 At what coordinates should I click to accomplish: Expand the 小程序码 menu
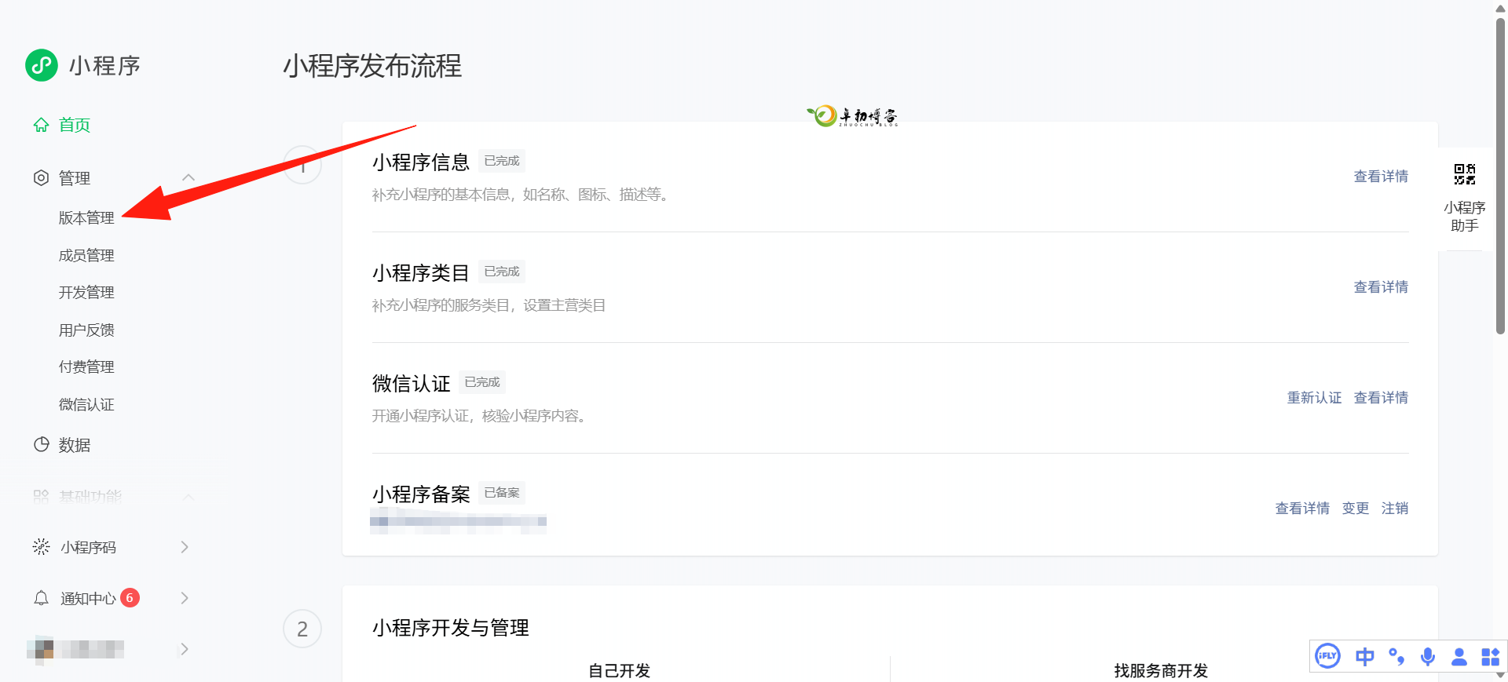pyautogui.click(x=185, y=547)
